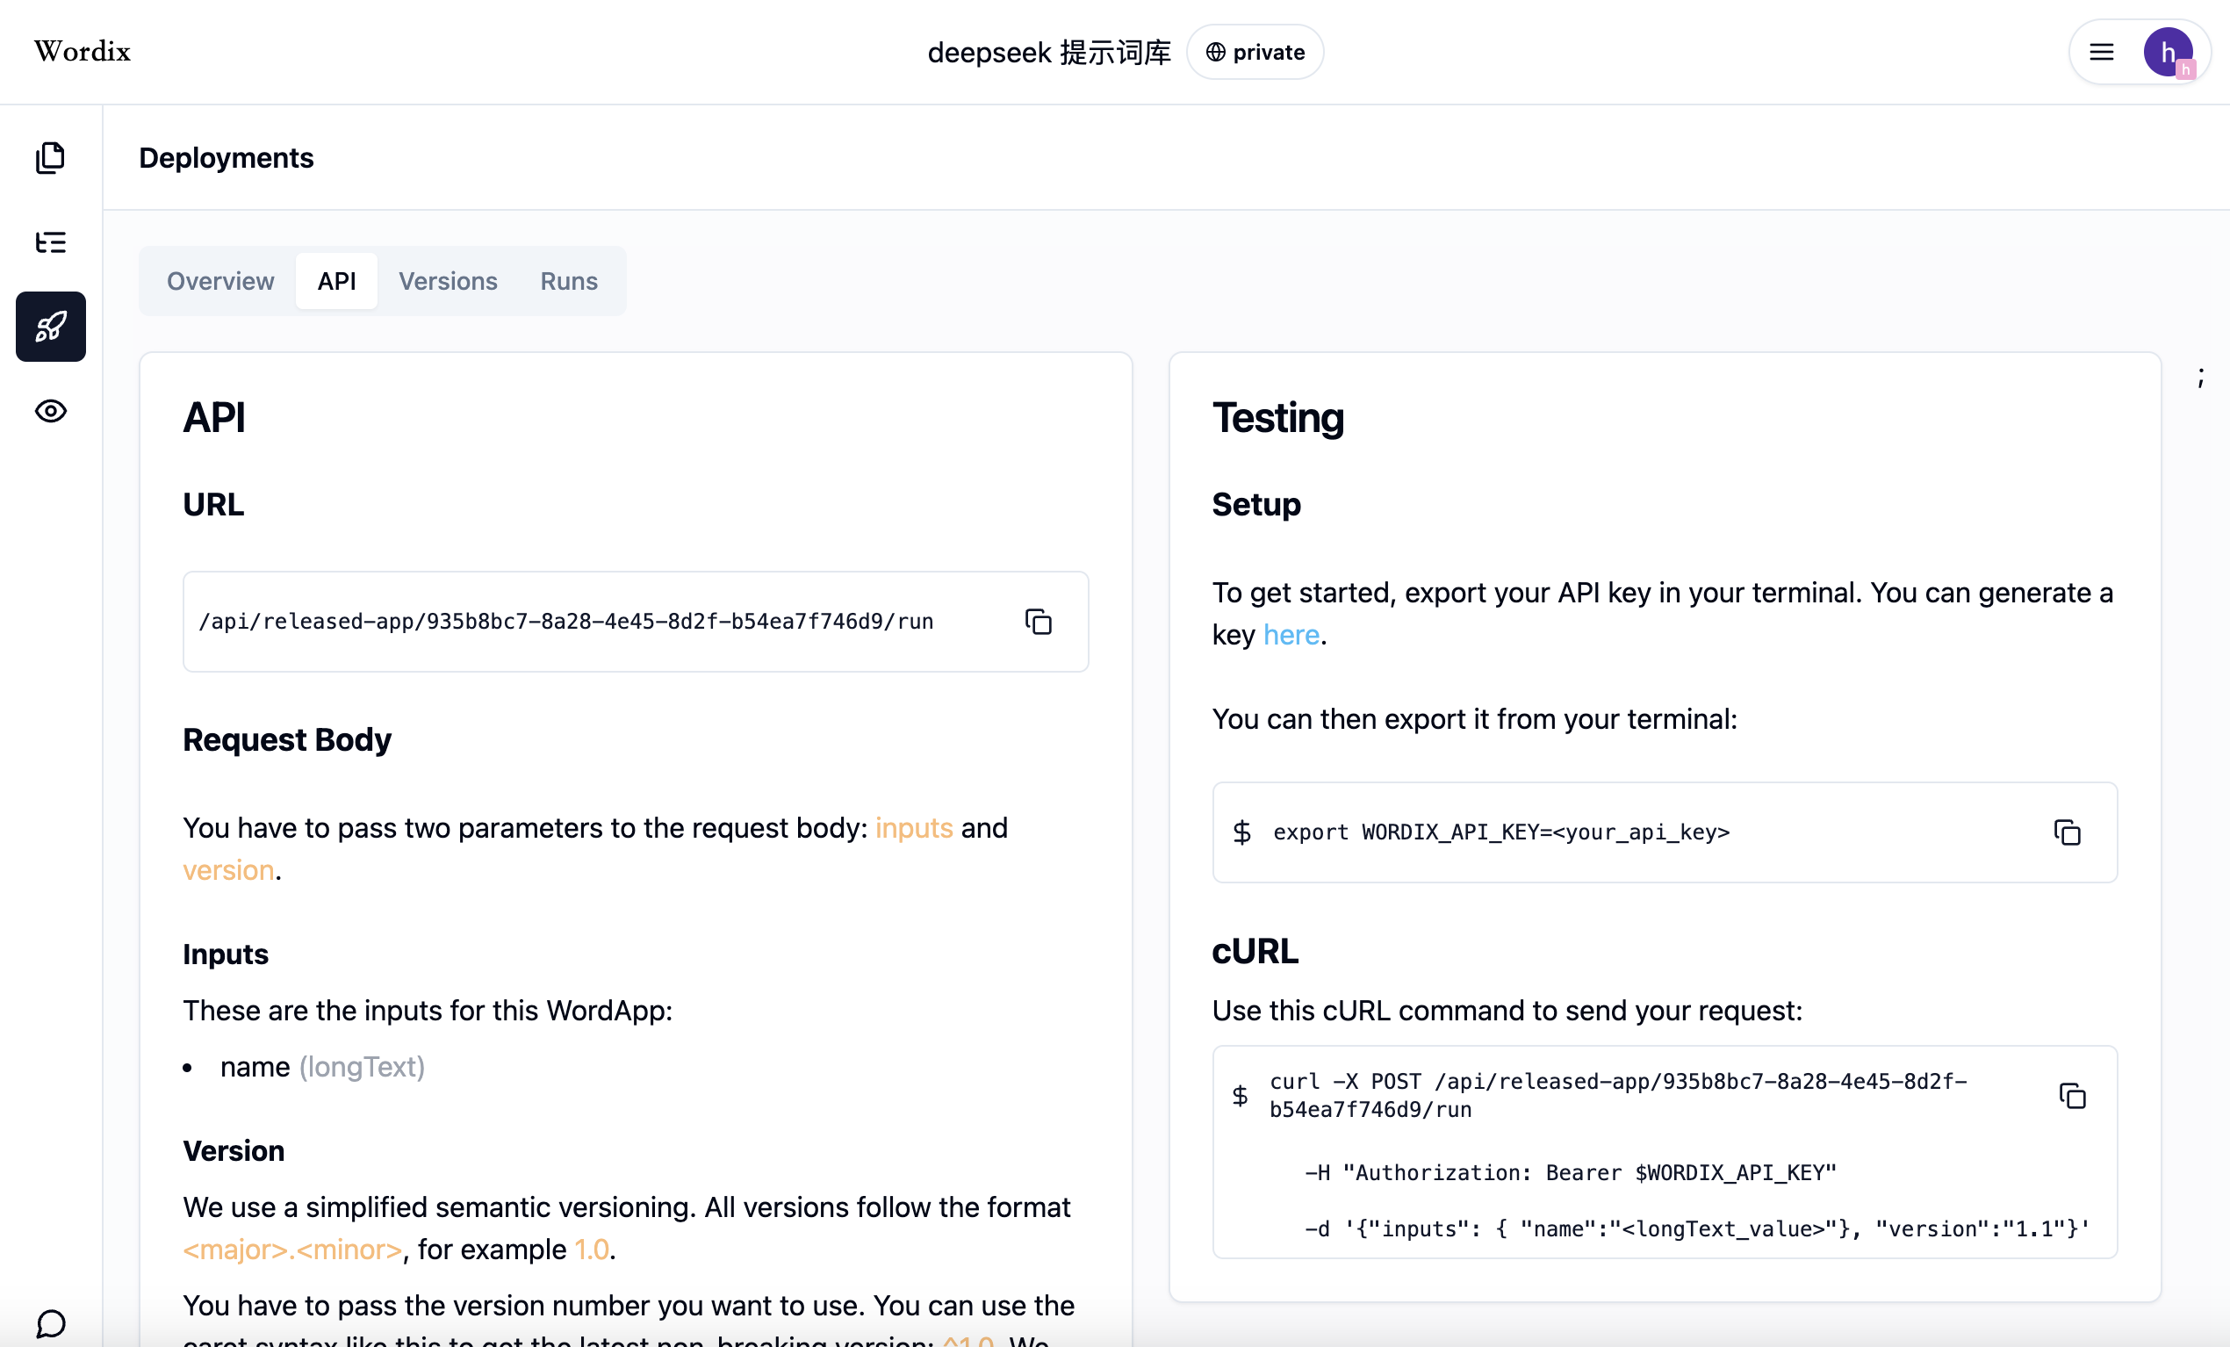Image resolution: width=2230 pixels, height=1347 pixels.
Task: Switch to the Overview tab
Action: tap(219, 282)
